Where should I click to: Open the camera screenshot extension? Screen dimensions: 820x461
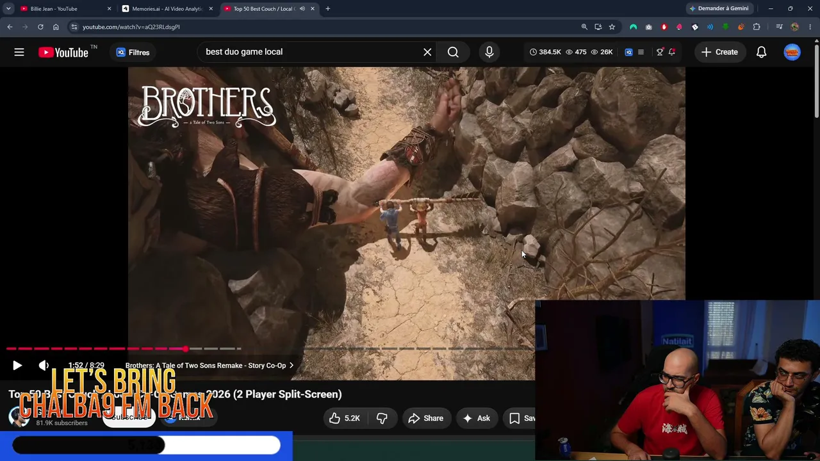coord(648,27)
